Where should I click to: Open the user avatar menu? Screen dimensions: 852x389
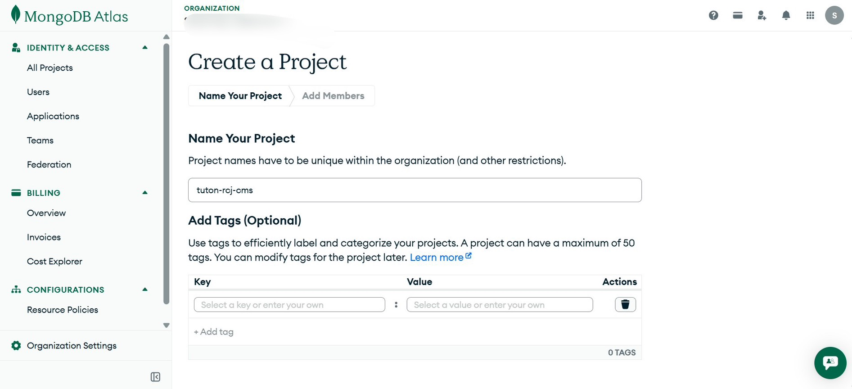(x=834, y=15)
